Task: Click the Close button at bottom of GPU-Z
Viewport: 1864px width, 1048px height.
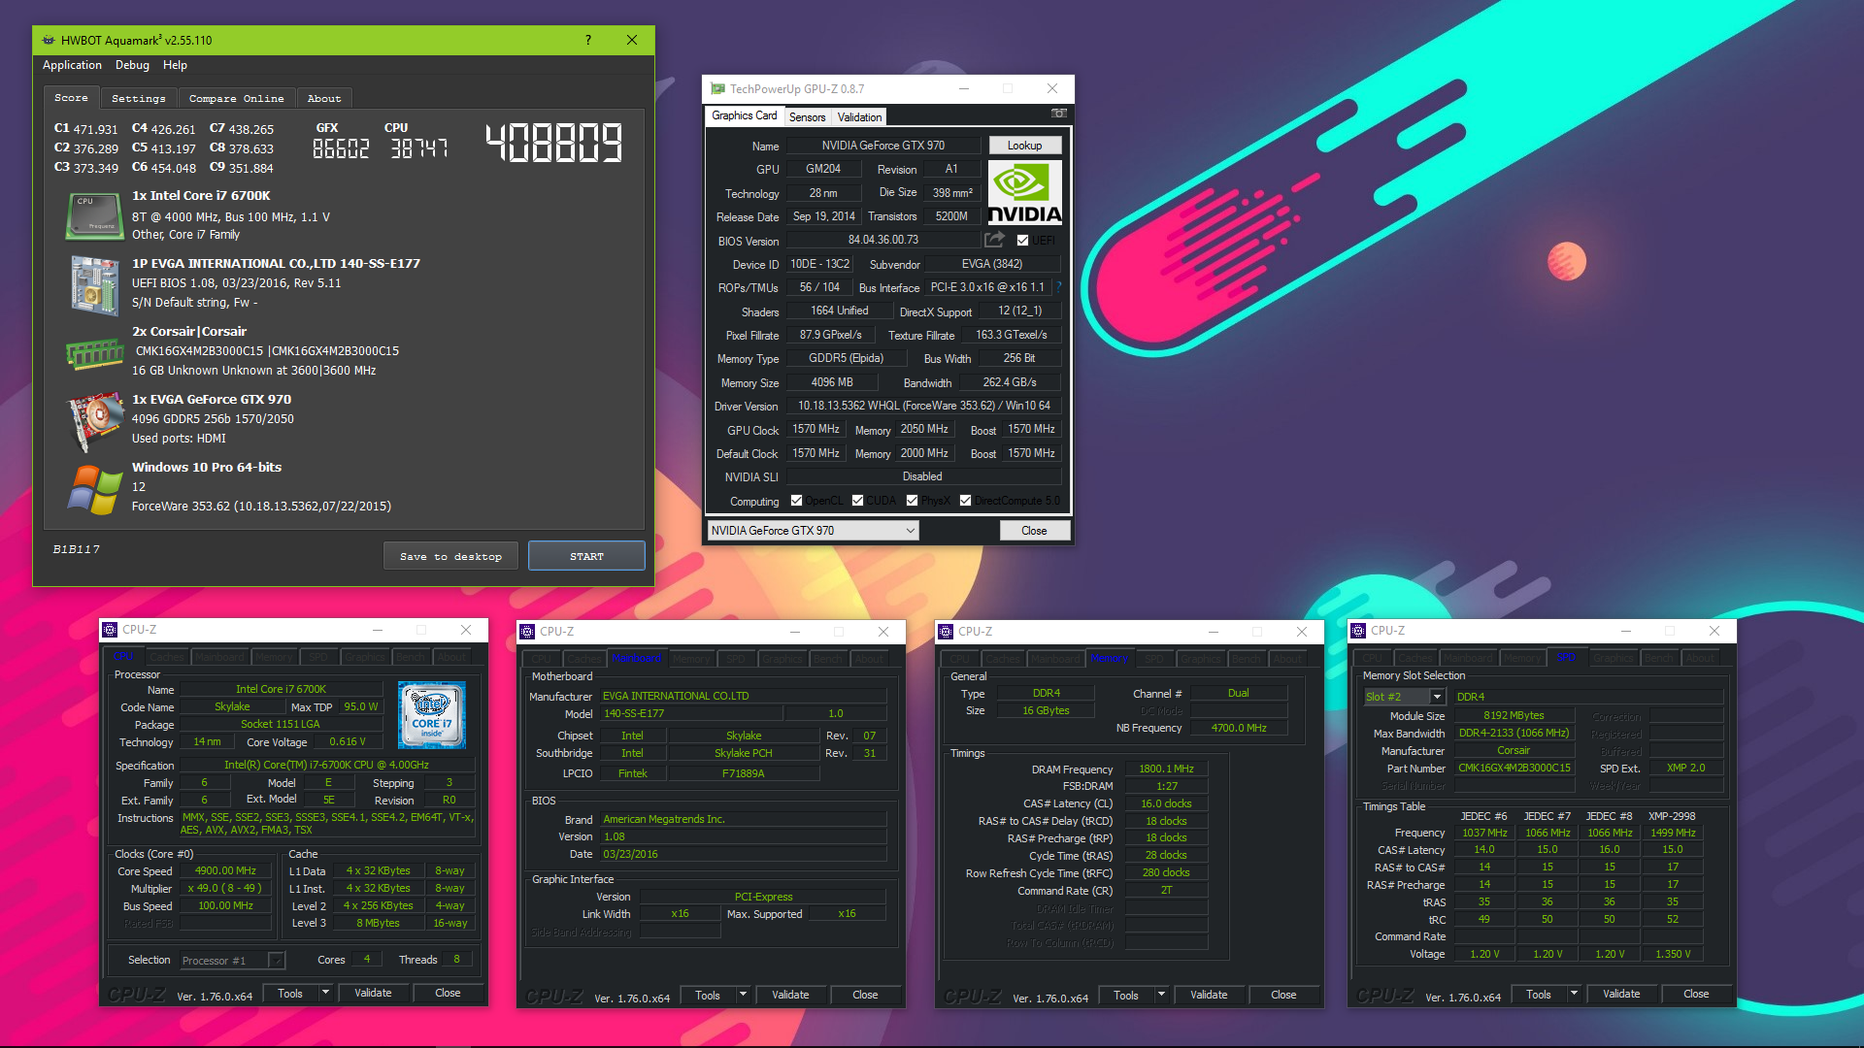Action: [x=1034, y=531]
